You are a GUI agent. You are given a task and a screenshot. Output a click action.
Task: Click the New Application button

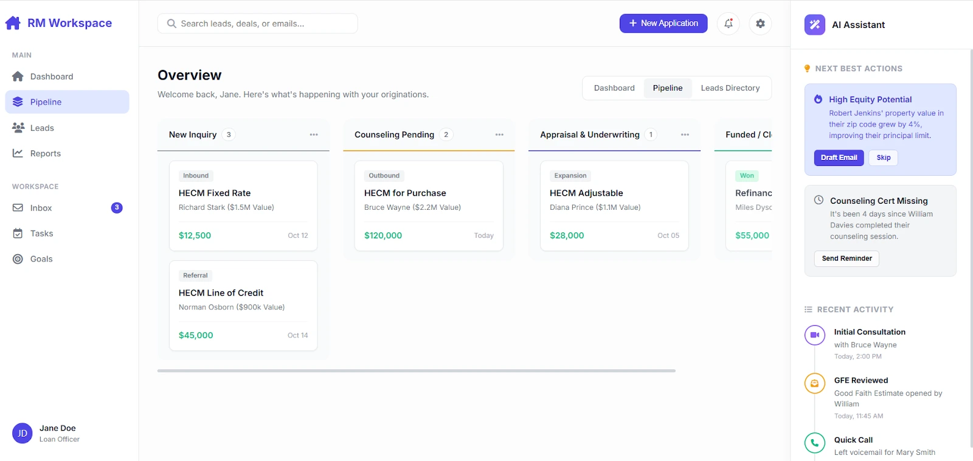click(663, 23)
